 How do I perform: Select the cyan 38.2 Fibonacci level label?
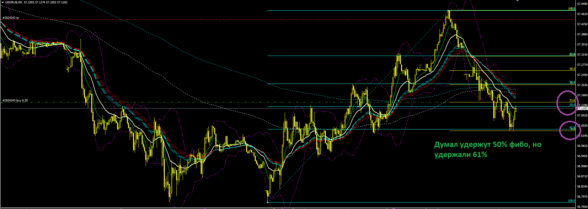(x=572, y=82)
